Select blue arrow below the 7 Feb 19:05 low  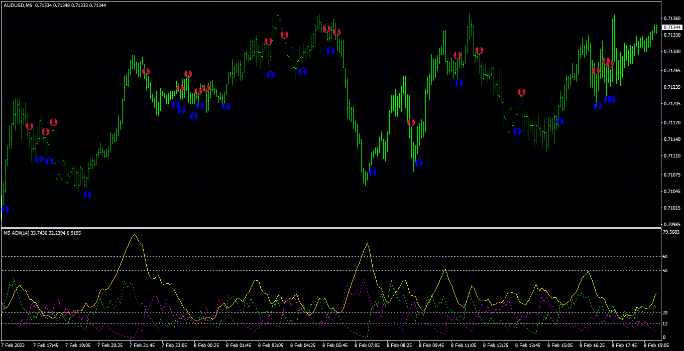coord(87,195)
